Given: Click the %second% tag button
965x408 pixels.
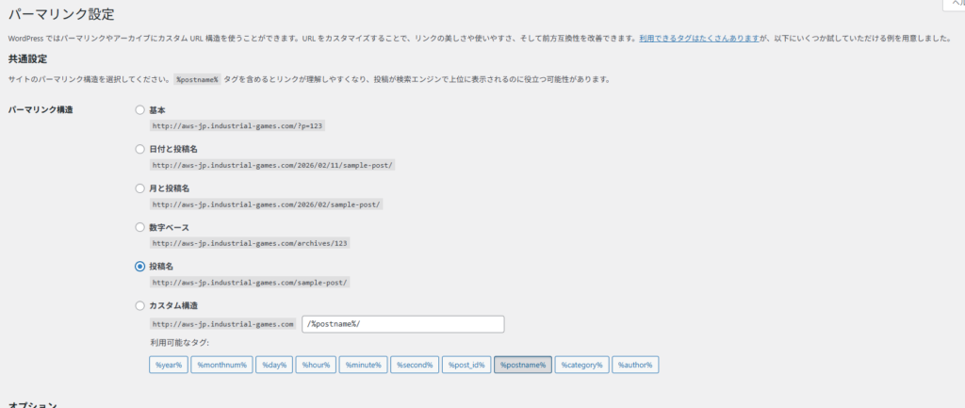Looking at the screenshot, I should [415, 365].
